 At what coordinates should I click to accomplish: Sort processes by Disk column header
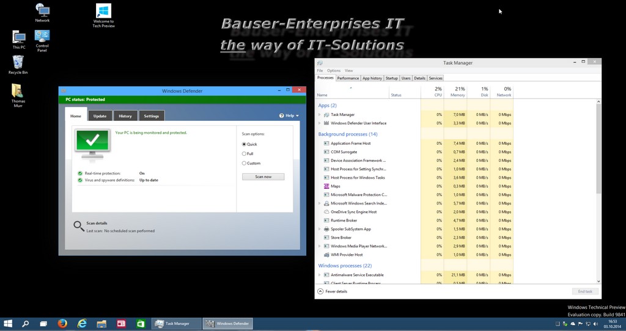point(478,92)
